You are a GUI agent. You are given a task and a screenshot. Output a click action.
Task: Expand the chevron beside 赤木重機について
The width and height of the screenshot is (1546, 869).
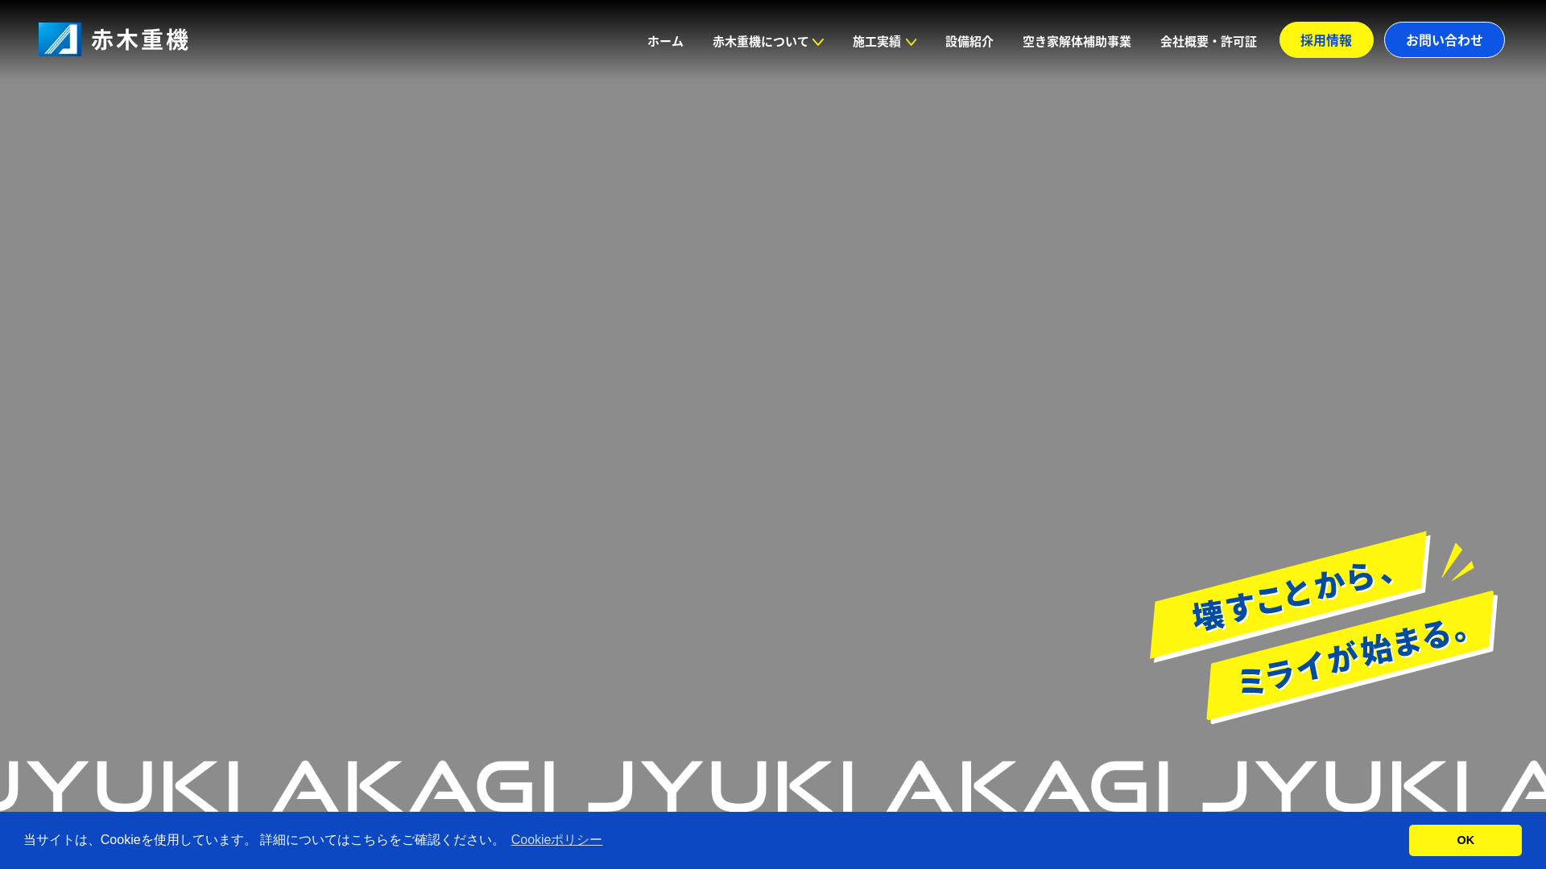tap(818, 42)
